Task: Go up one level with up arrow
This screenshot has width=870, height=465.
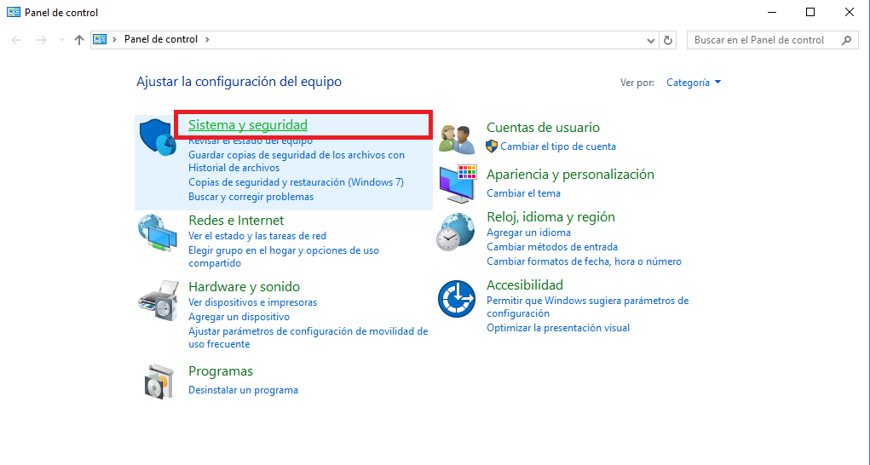Action: [x=78, y=40]
